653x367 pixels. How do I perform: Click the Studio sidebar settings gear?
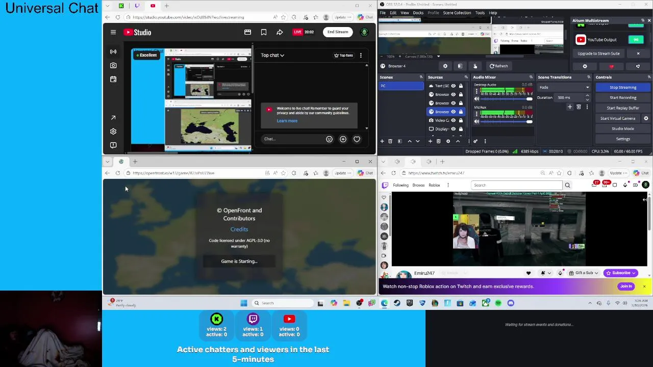coord(113,132)
